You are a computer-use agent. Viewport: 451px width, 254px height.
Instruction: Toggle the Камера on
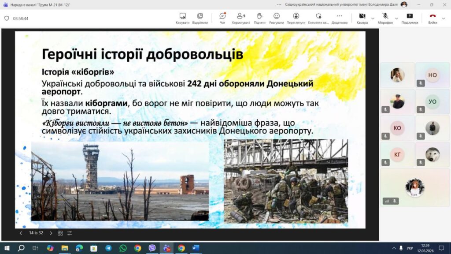362,18
